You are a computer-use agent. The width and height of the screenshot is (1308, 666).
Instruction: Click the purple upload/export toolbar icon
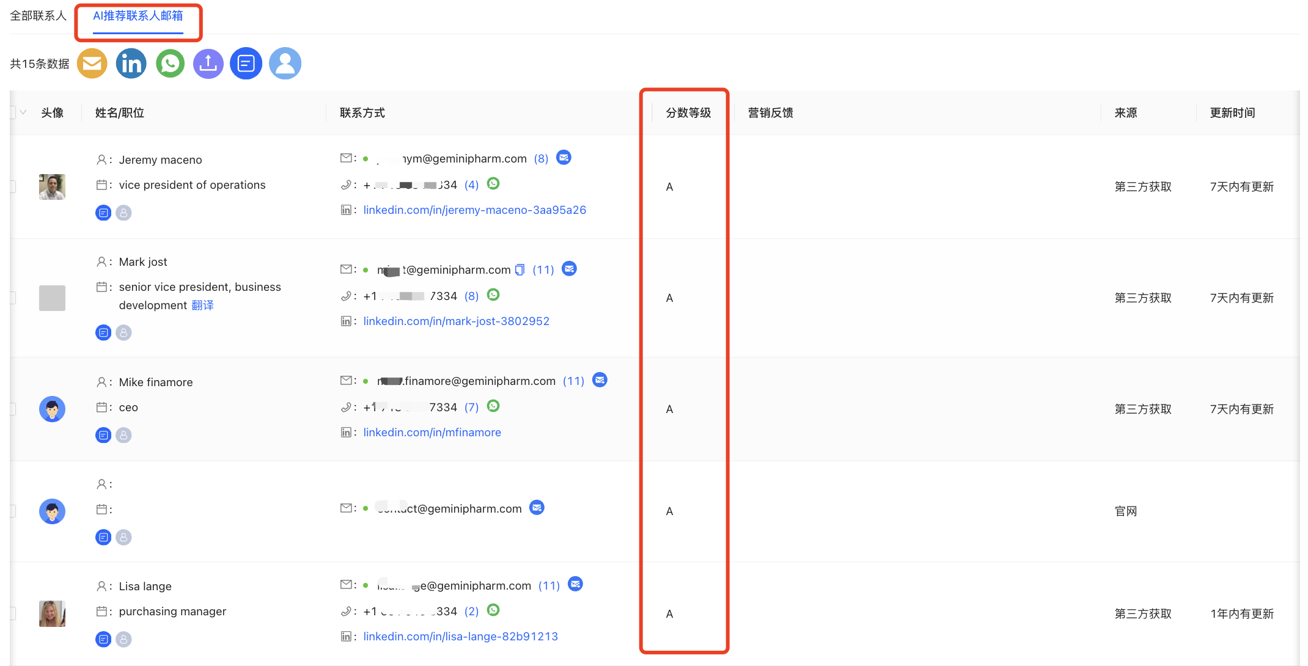pyautogui.click(x=208, y=64)
